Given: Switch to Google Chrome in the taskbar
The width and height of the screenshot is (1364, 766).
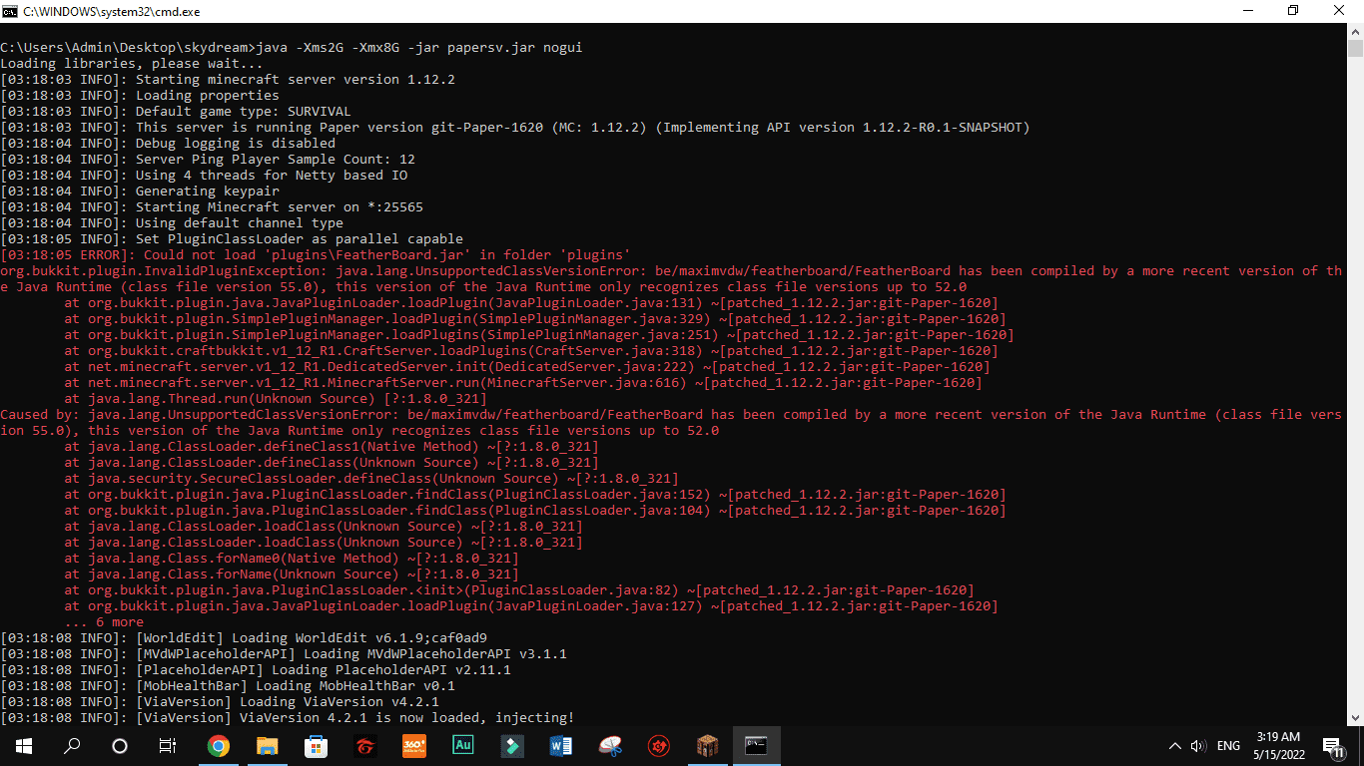Looking at the screenshot, I should 218,745.
